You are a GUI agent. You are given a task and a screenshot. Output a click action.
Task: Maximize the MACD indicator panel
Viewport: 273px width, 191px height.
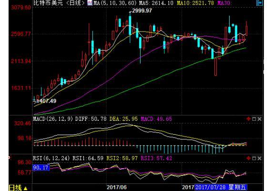(x=254, y=119)
